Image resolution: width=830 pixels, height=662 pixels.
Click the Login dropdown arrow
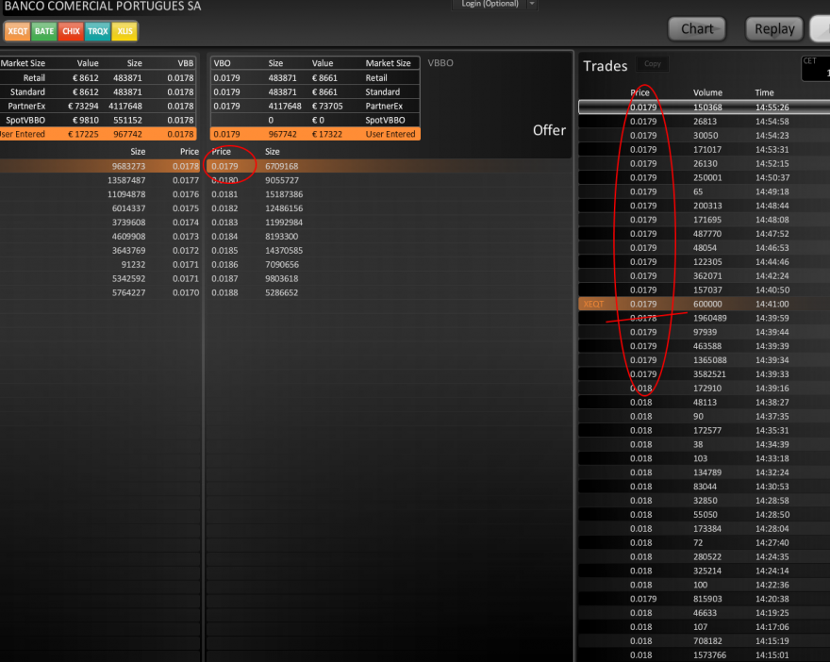click(532, 4)
